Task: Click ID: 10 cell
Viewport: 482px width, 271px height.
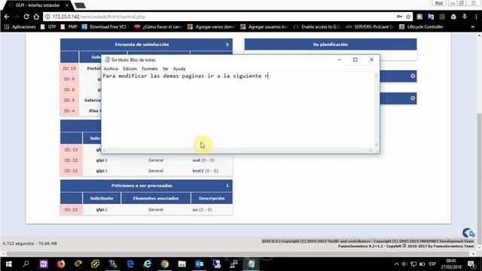Action: click(71, 171)
